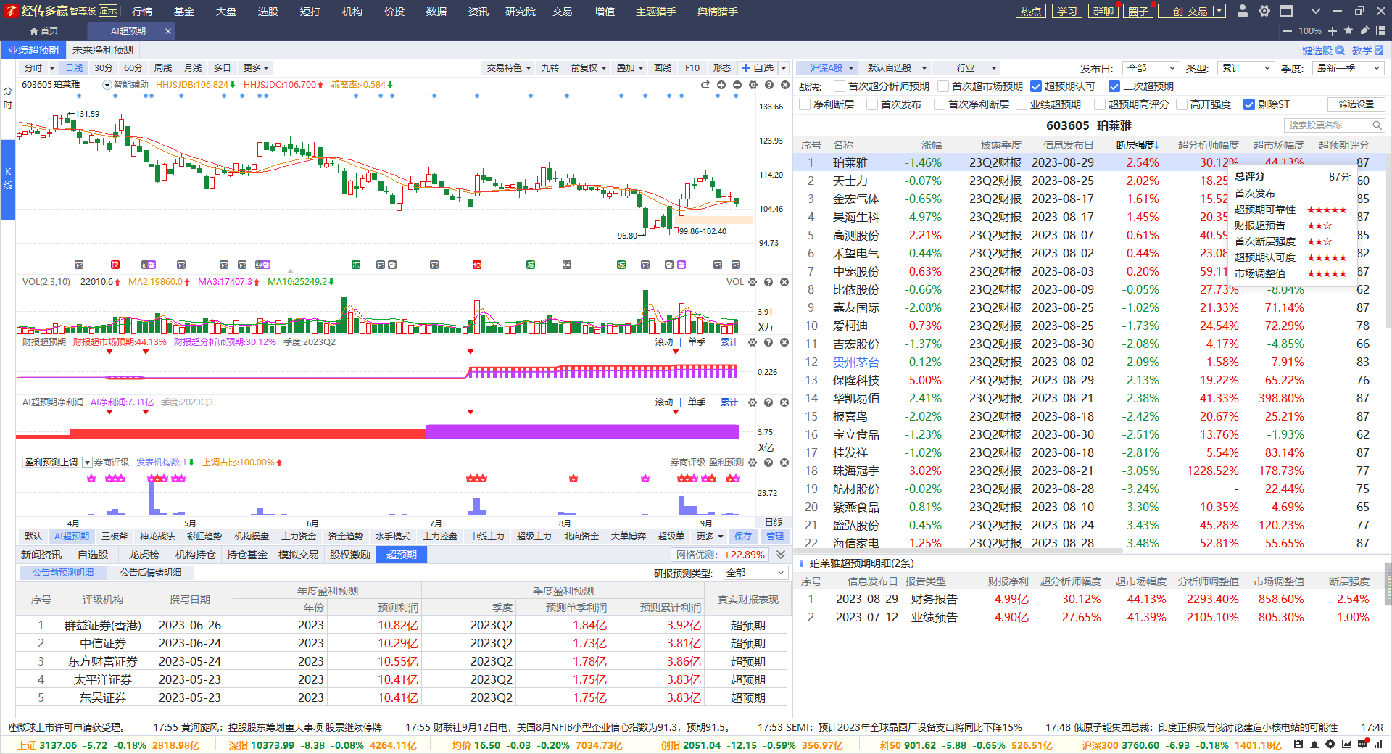Screen dimensions: 1392x754
Task: Click 筛选设置 button
Action: click(1356, 104)
